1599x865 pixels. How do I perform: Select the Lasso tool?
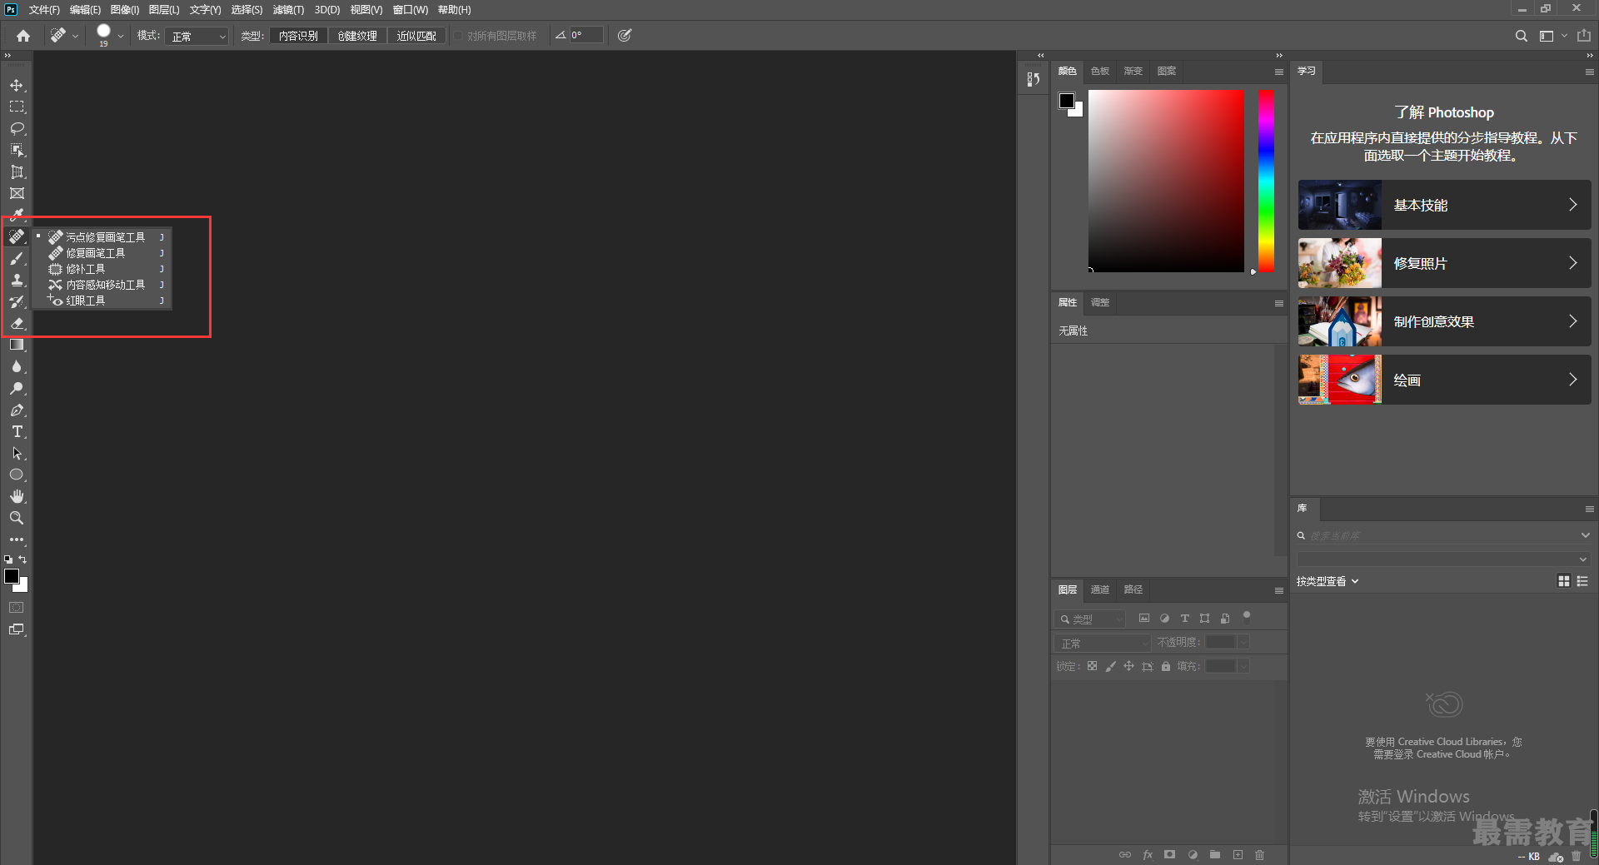[17, 128]
